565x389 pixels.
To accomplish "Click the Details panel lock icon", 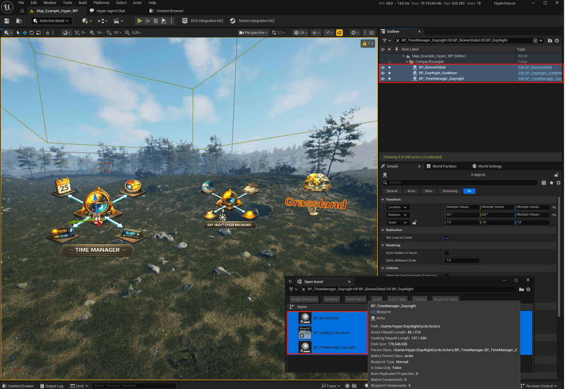I will click(556, 175).
